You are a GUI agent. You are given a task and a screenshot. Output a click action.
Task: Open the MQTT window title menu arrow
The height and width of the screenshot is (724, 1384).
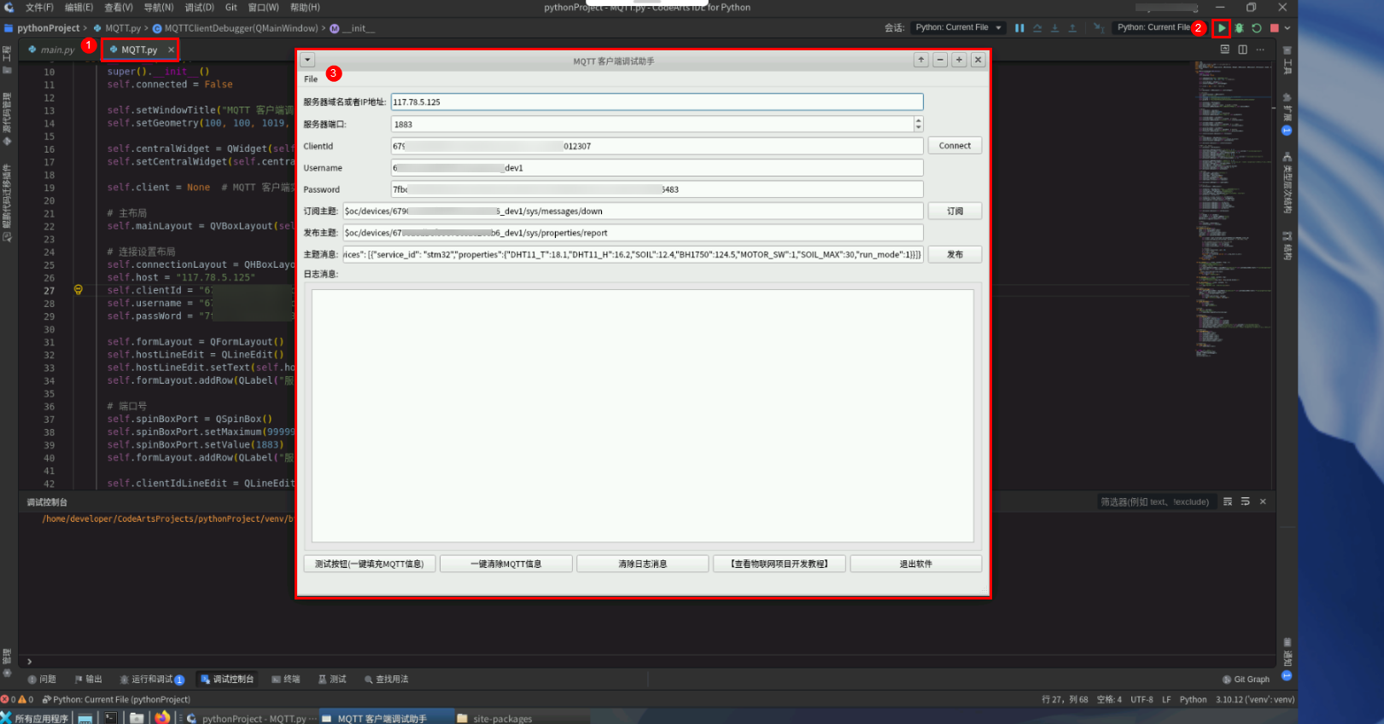click(307, 61)
